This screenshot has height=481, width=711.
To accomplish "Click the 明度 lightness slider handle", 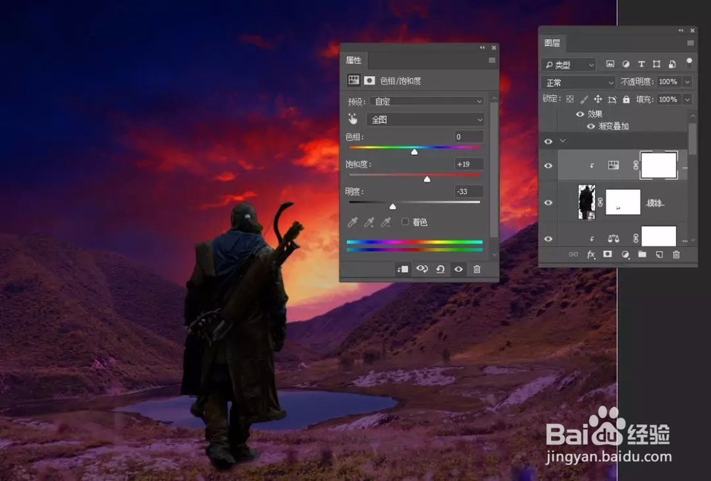I will pos(392,207).
